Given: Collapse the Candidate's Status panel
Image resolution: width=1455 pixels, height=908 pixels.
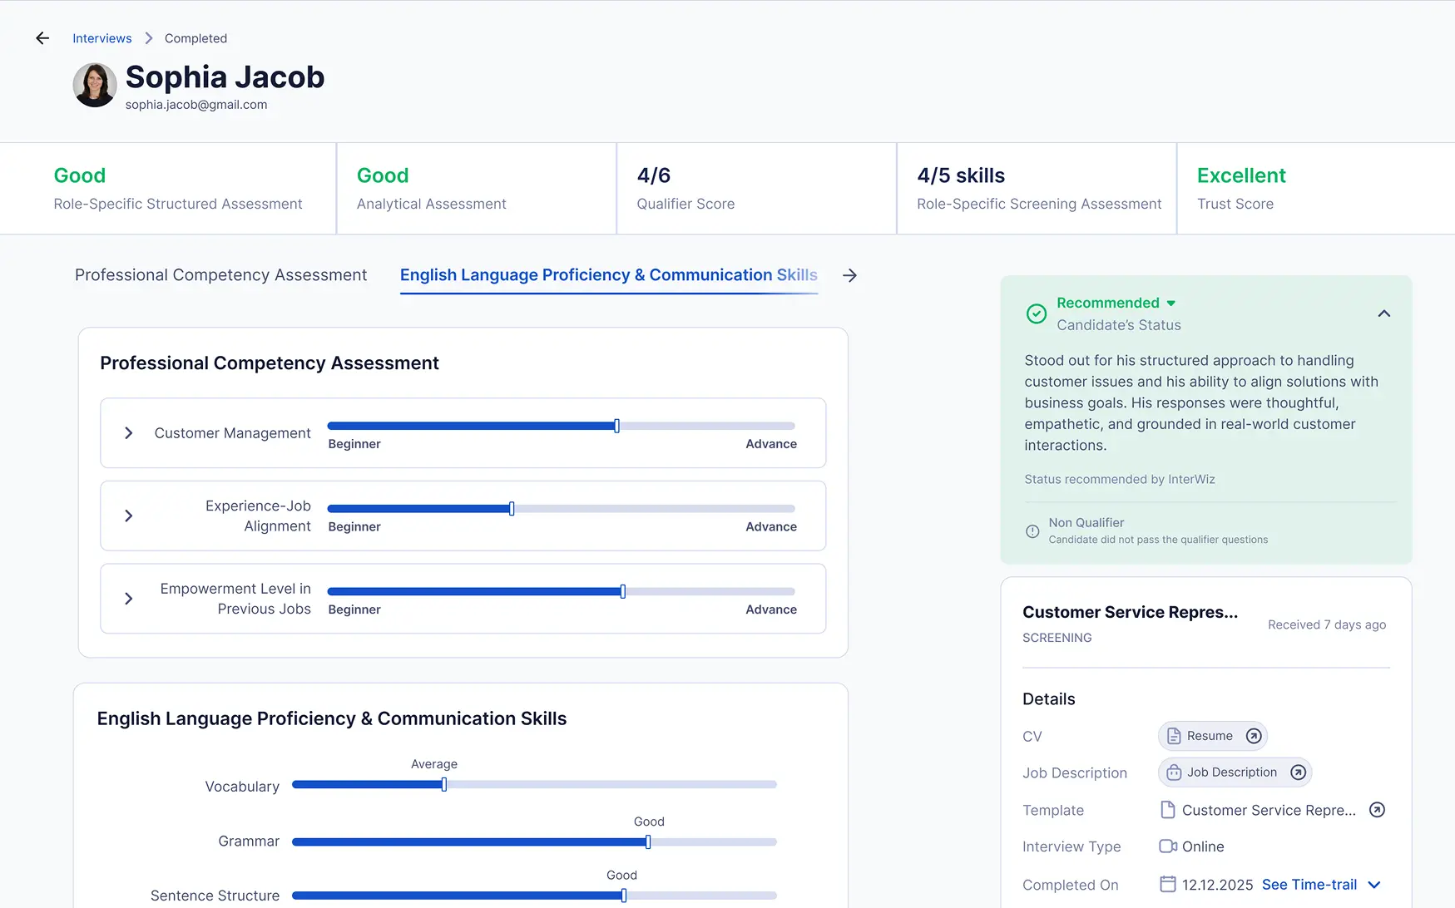Looking at the screenshot, I should (x=1383, y=313).
